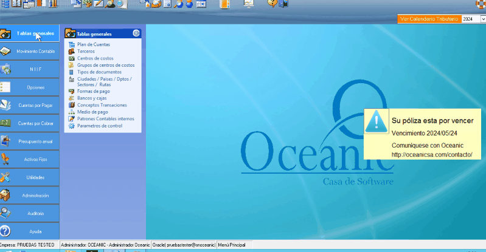Click the Cuentas por Pagar icon

(x=6, y=104)
